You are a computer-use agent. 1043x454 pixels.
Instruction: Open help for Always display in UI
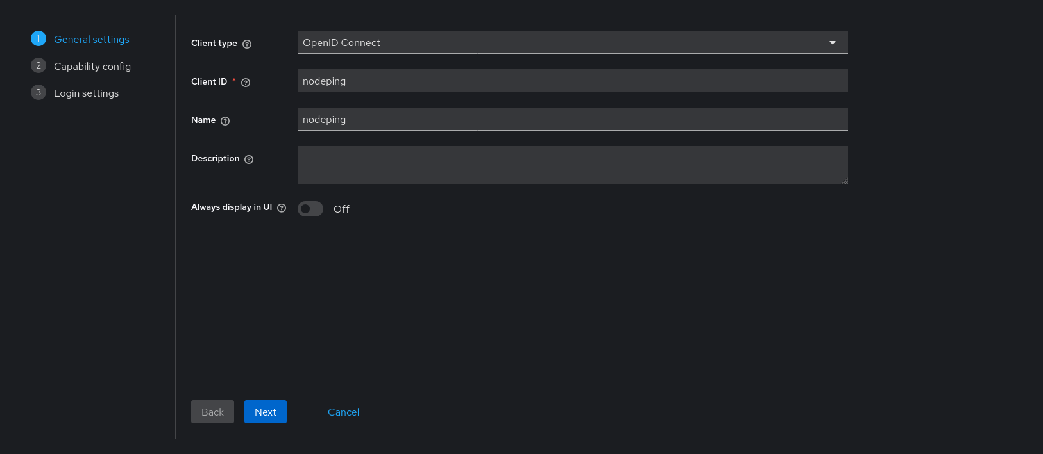click(x=282, y=208)
